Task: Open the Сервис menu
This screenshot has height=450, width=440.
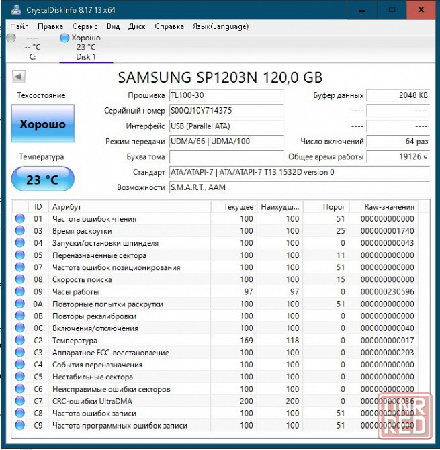Action: (x=85, y=26)
